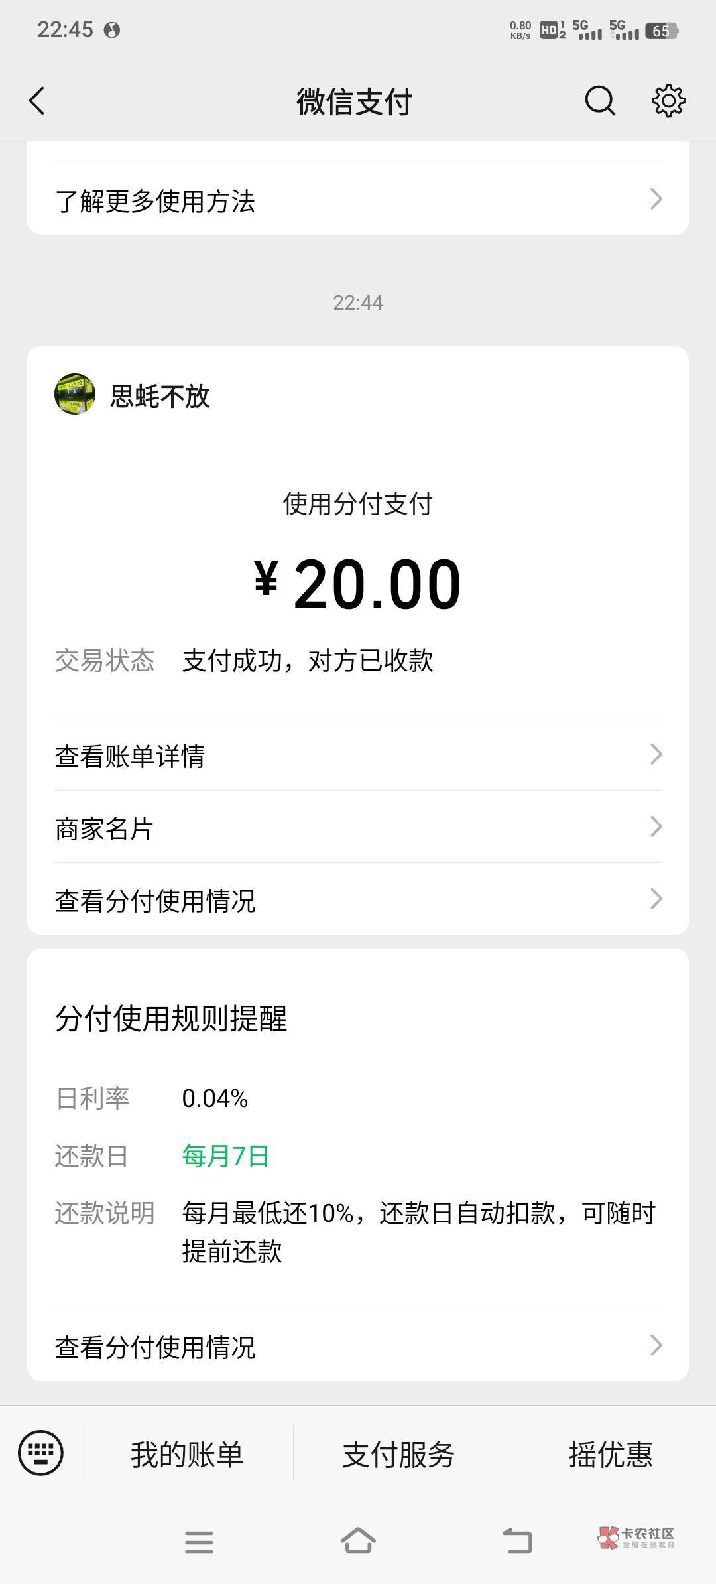The width and height of the screenshot is (716, 1584).
Task: Tap the battery indicator in status bar
Action: coord(662,31)
